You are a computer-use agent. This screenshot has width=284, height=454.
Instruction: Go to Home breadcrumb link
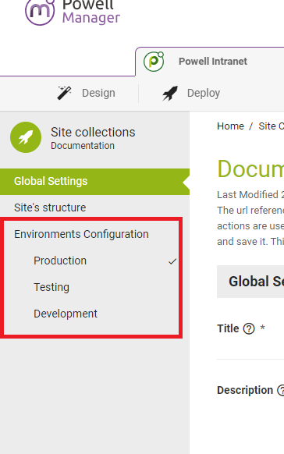click(x=230, y=126)
